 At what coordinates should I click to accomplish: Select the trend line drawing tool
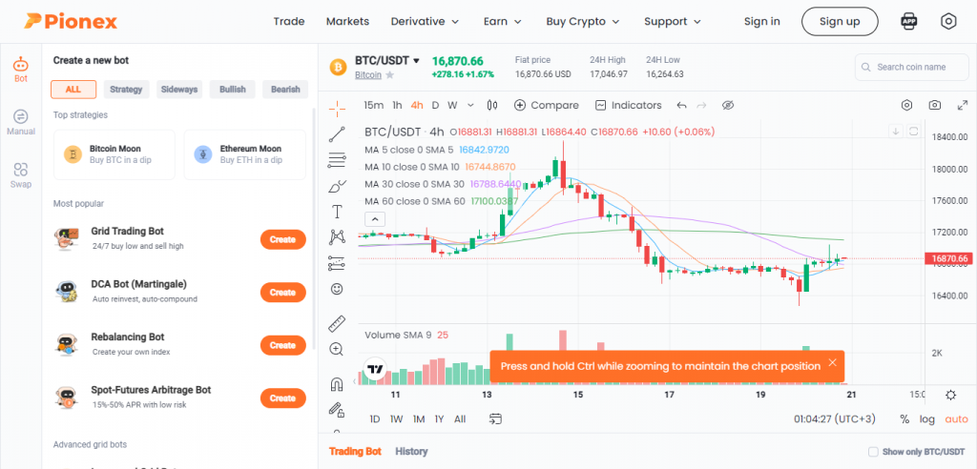(337, 133)
